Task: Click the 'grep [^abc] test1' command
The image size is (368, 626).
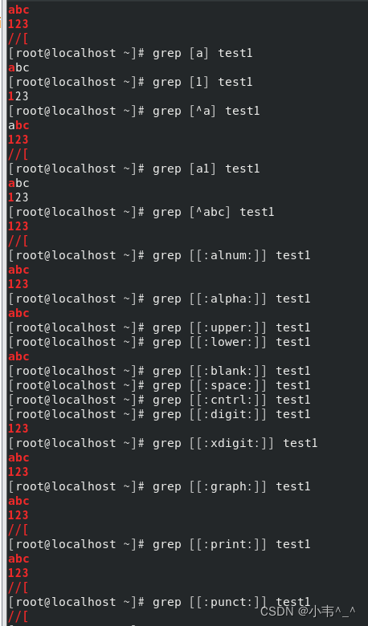Action: (213, 212)
